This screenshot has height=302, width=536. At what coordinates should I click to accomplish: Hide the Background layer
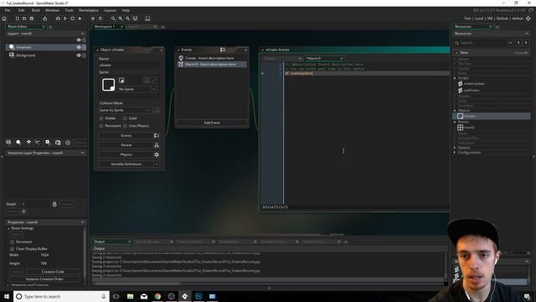pyautogui.click(x=79, y=55)
